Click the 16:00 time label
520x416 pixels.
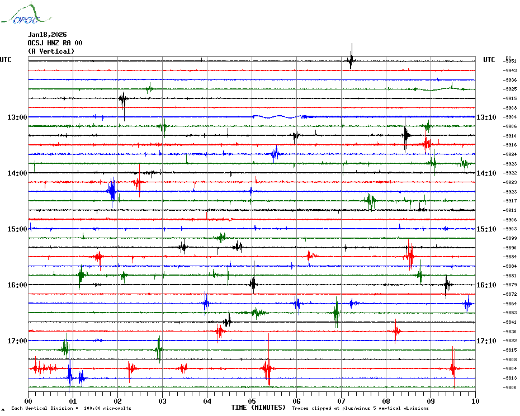coord(17,285)
